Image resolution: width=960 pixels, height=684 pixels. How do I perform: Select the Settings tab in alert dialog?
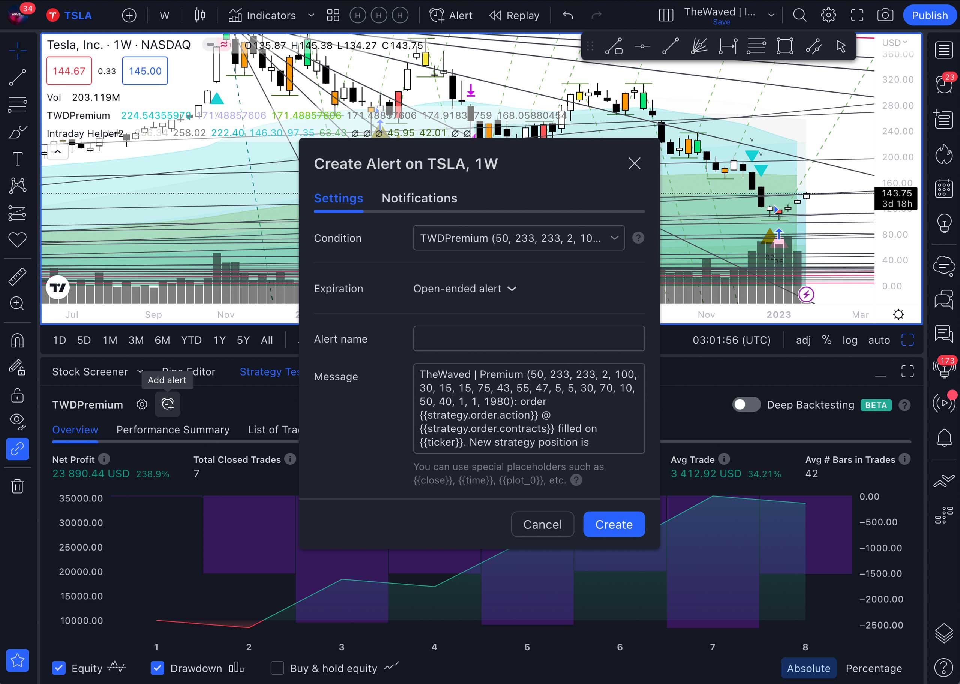pyautogui.click(x=338, y=198)
